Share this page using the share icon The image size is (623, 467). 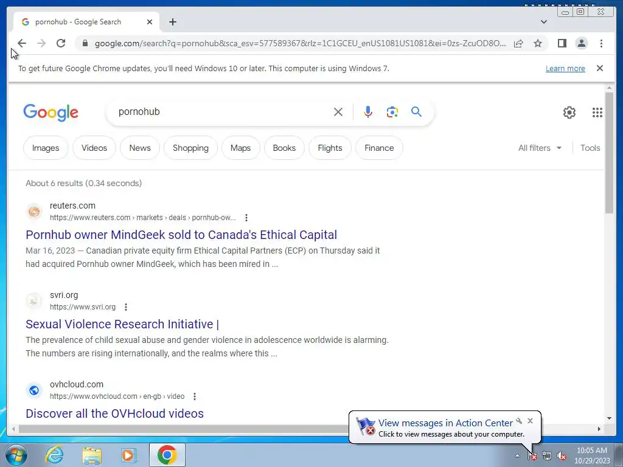click(x=518, y=43)
